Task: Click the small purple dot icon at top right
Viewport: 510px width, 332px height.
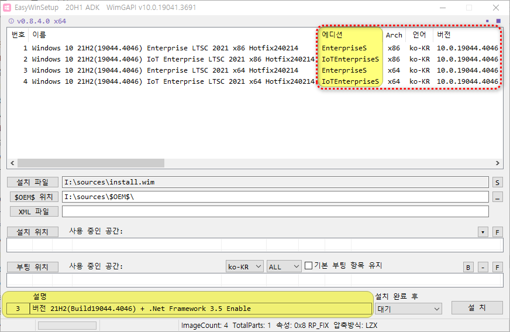Action: (x=487, y=21)
